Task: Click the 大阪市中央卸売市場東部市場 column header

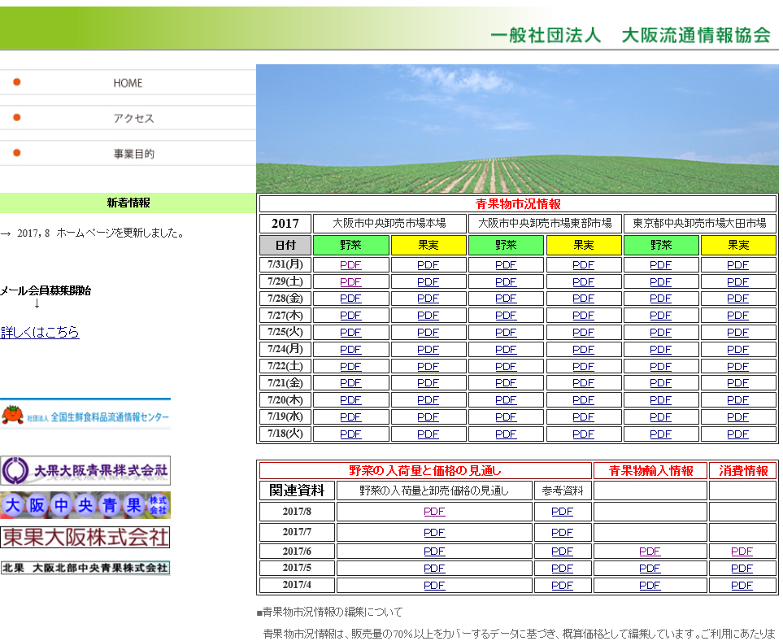Action: click(x=545, y=224)
